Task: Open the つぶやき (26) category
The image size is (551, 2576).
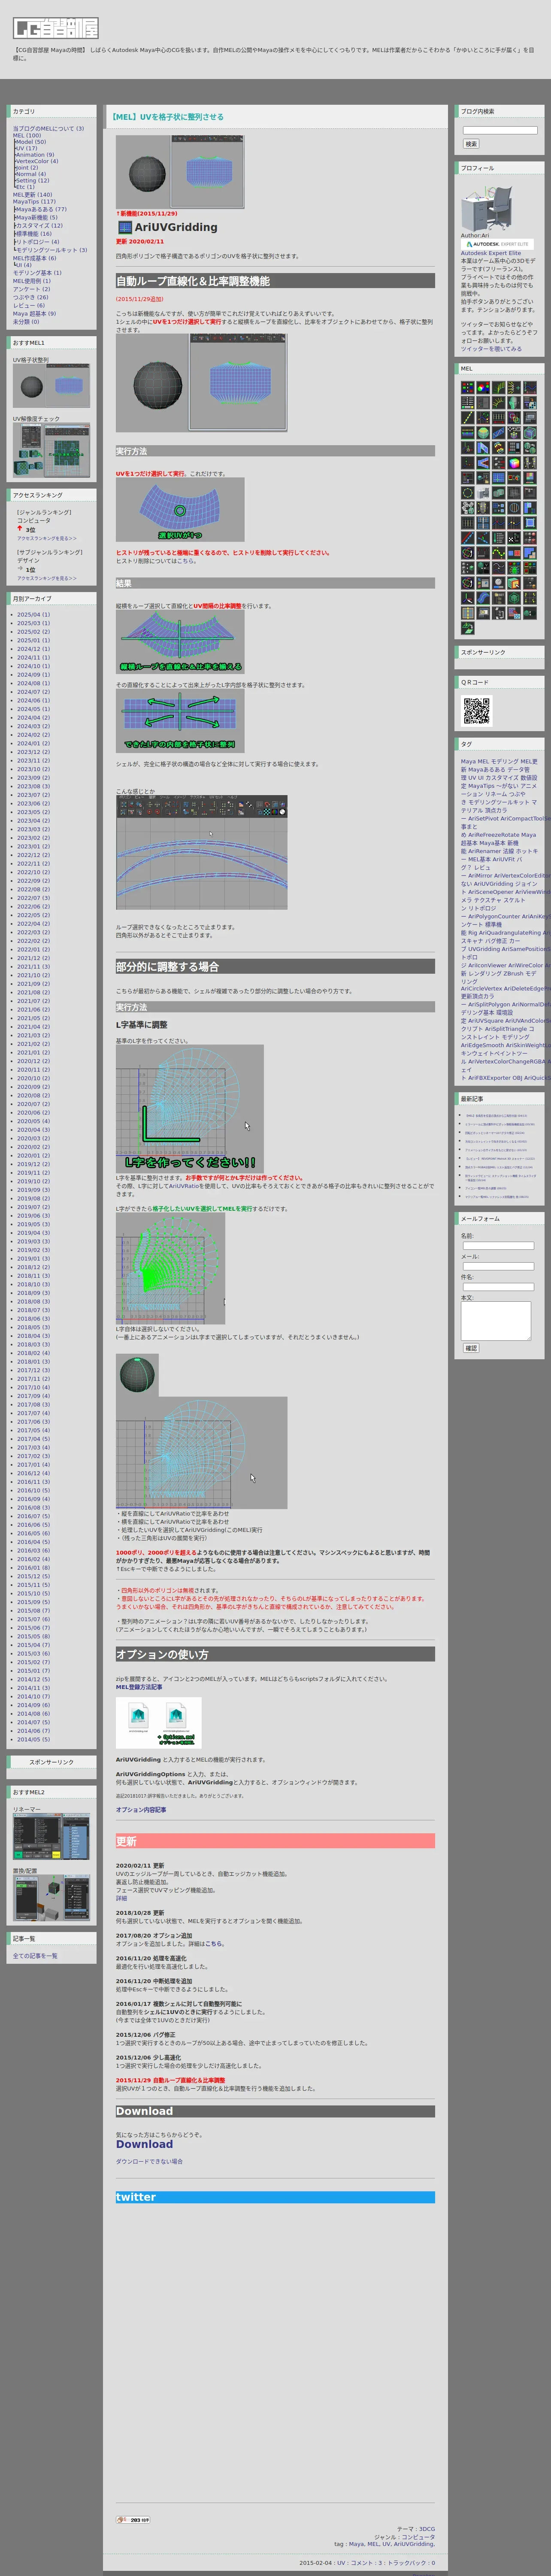Action: (30, 297)
